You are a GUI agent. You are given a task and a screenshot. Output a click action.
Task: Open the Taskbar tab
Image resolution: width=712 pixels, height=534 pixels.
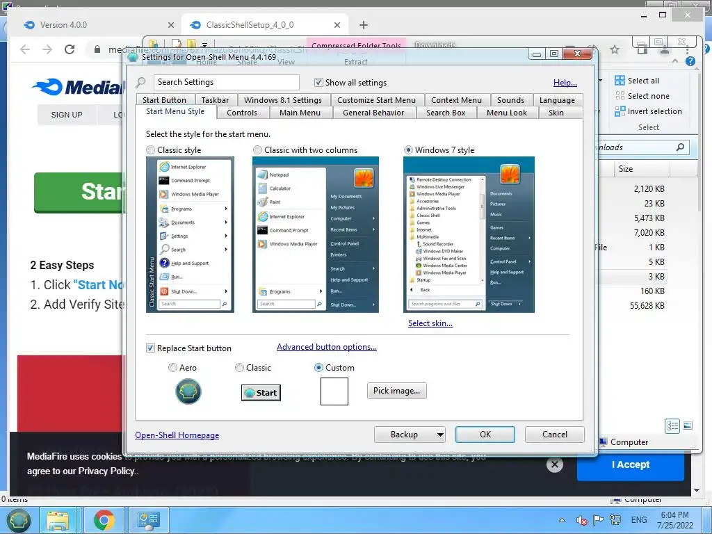pos(216,100)
